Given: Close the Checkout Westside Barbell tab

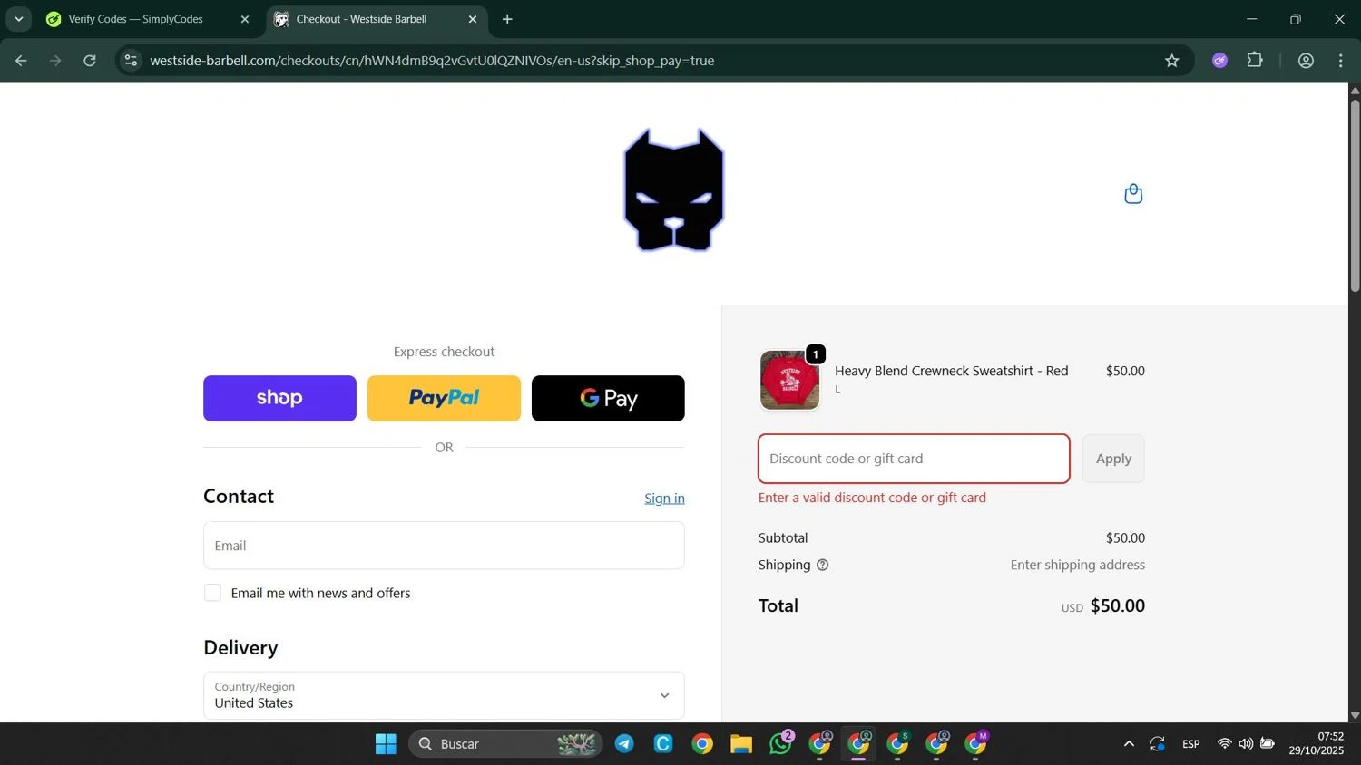Looking at the screenshot, I should tap(472, 19).
